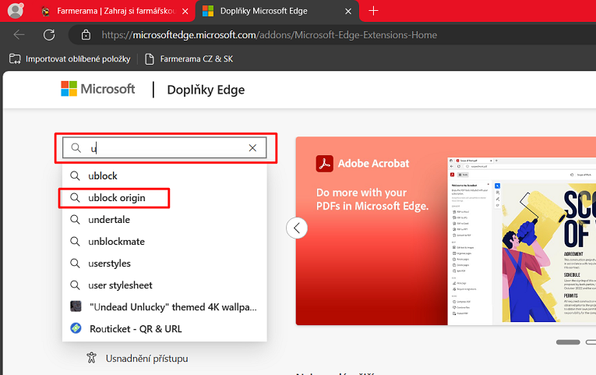The height and width of the screenshot is (375, 596).
Task: Open the Adobe Acrobat banner
Action: pos(446,231)
